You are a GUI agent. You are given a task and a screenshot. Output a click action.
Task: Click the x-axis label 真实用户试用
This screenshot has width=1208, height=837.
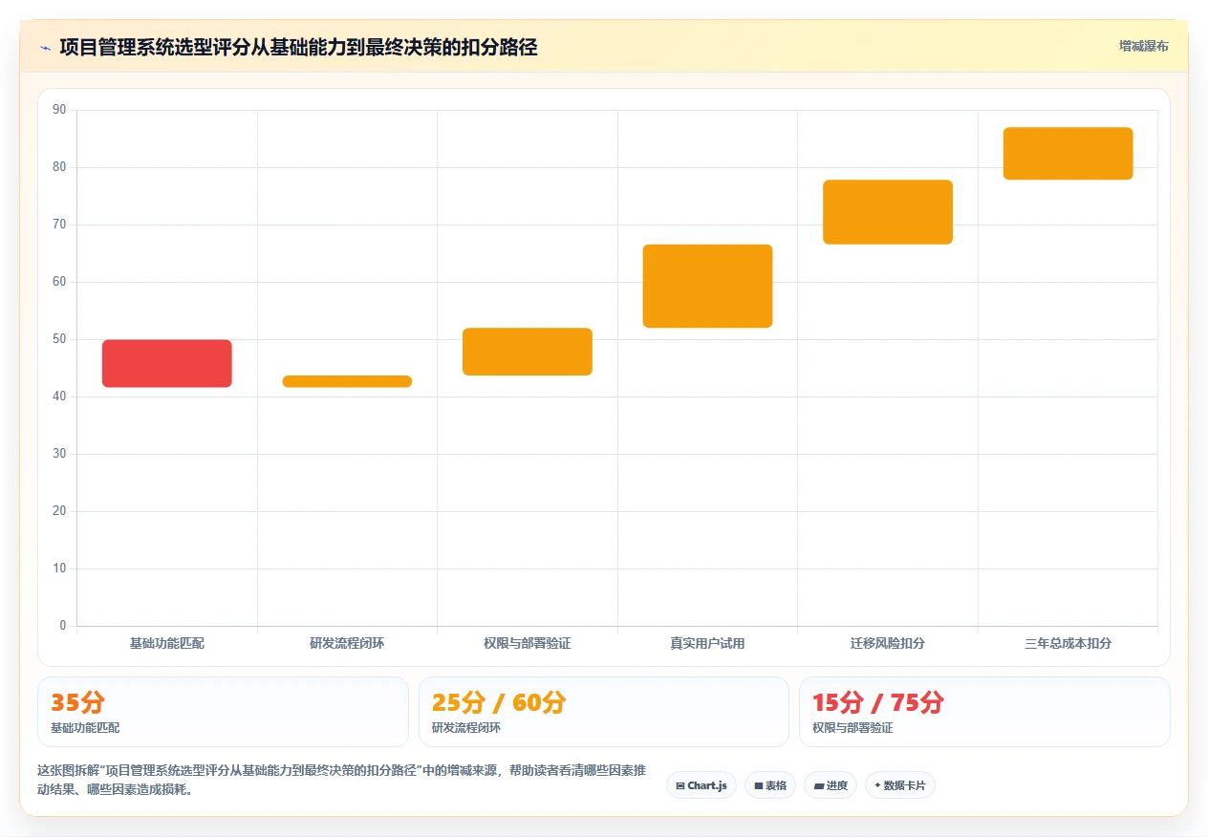[x=707, y=644]
